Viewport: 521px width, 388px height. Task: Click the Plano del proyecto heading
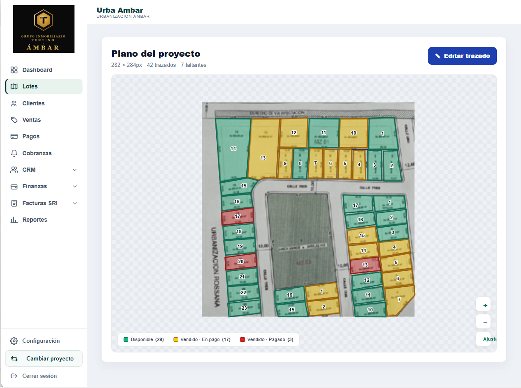tap(156, 54)
